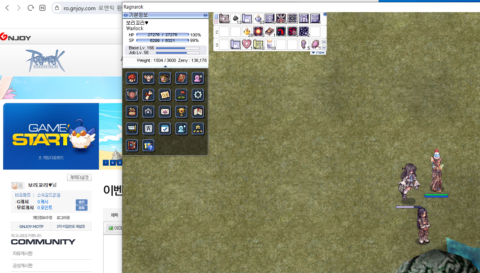
Task: Click 로그아웃 logout link
Action: (x=63, y=217)
